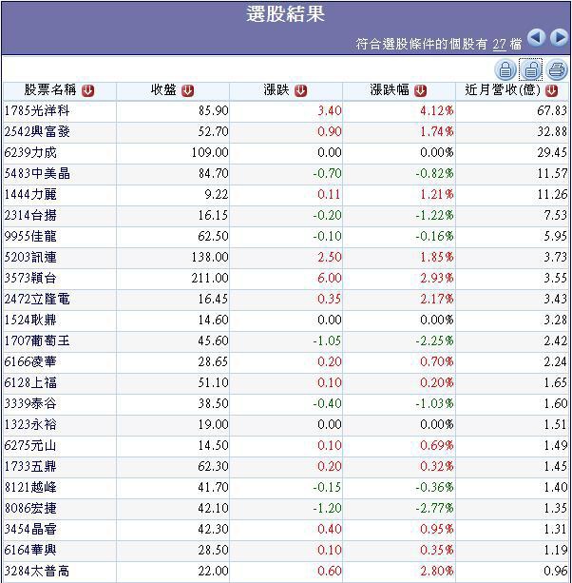Go to next page of results

[x=560, y=37]
